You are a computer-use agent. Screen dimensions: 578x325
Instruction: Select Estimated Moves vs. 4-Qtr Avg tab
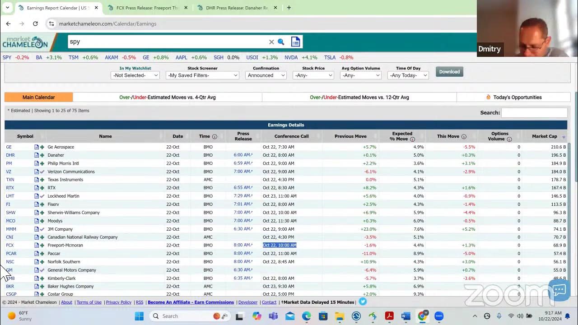click(x=168, y=97)
